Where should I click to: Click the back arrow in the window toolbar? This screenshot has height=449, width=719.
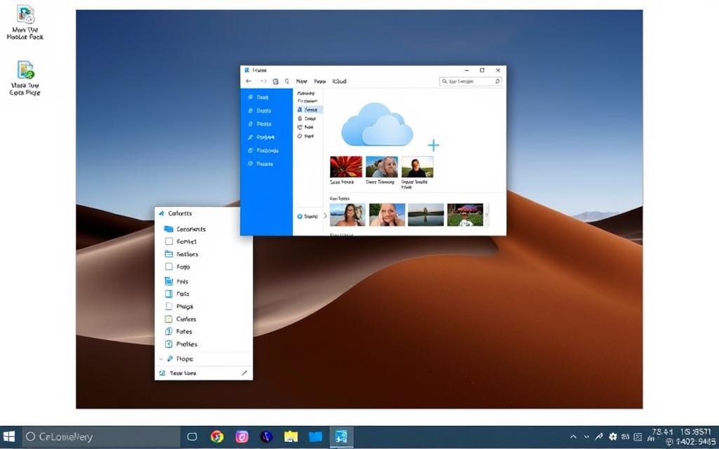click(x=249, y=81)
